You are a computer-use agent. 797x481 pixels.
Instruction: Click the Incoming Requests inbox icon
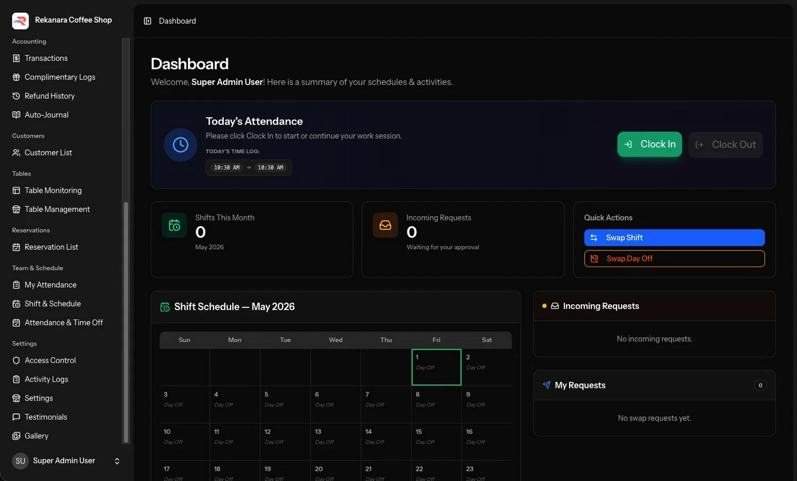click(385, 225)
